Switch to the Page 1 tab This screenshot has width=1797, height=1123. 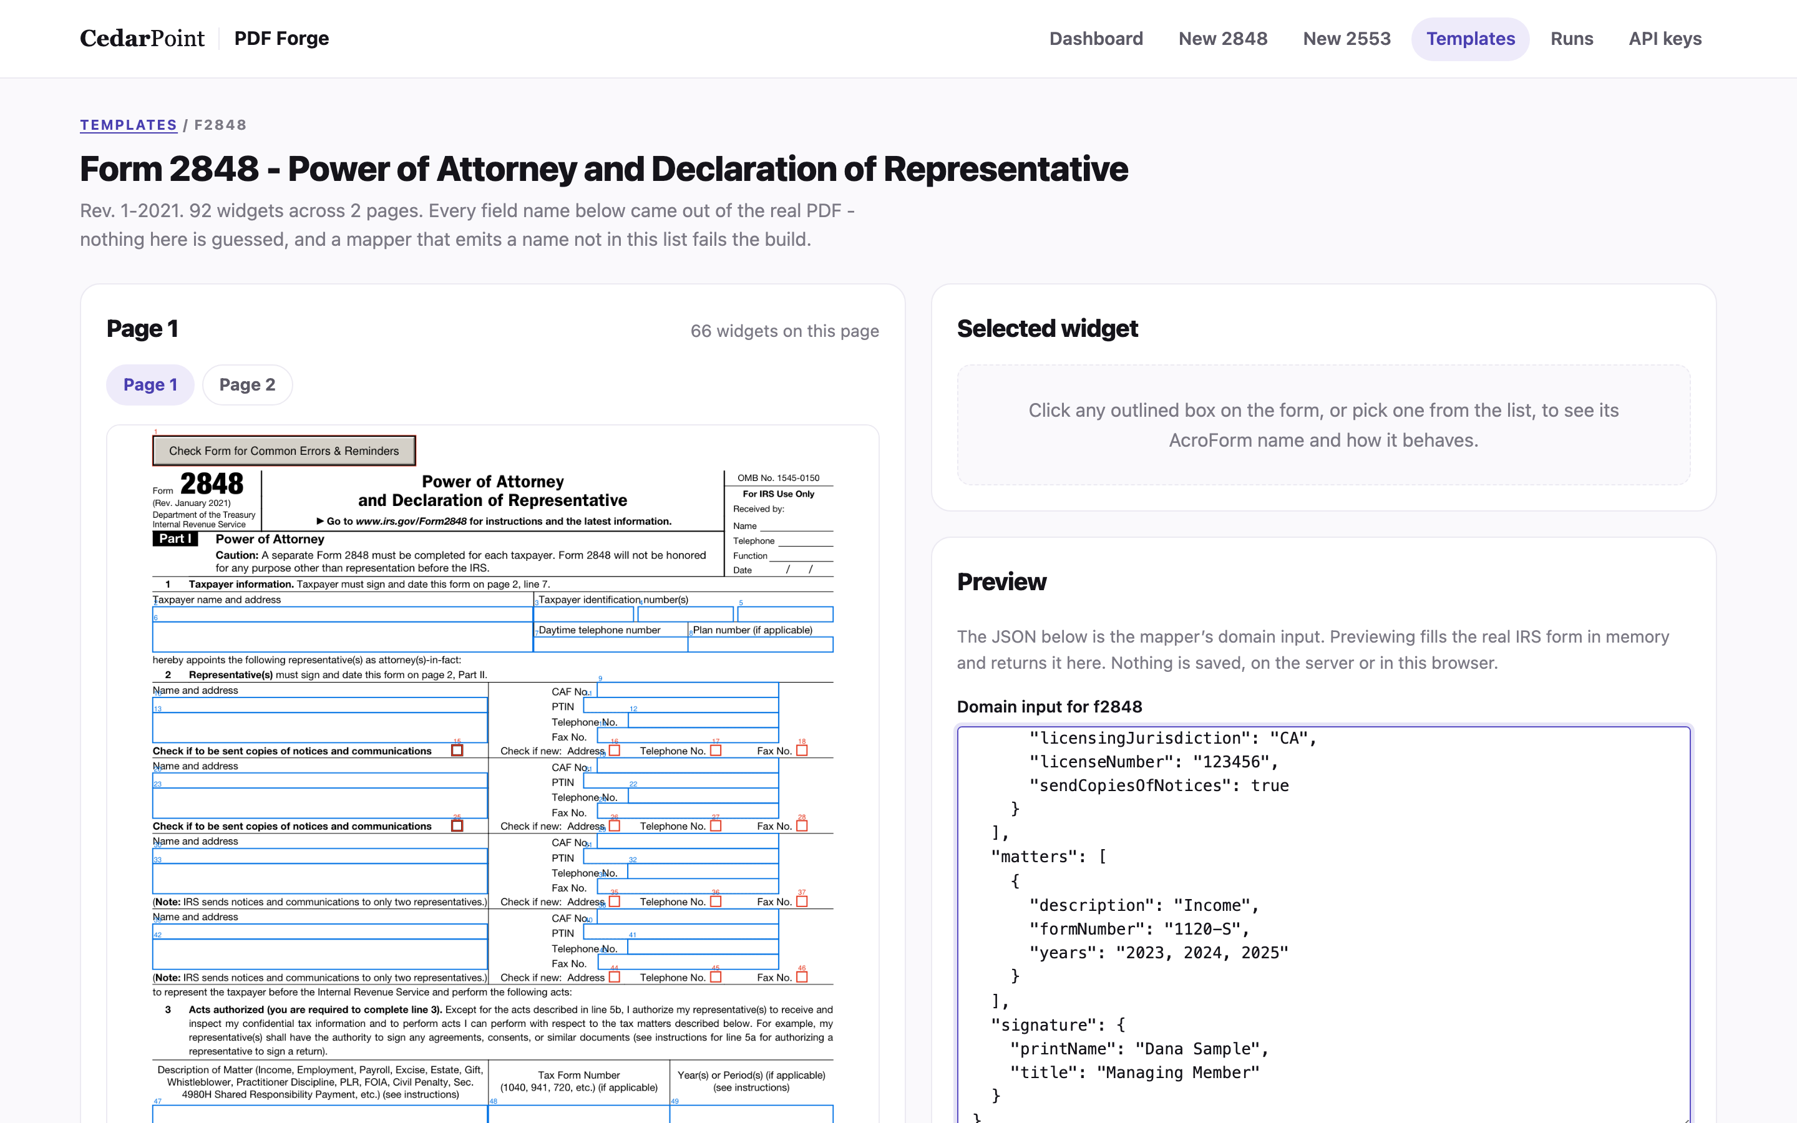click(150, 385)
